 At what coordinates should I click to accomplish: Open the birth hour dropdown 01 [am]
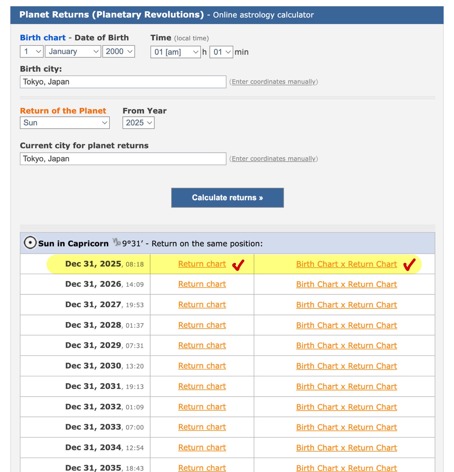(176, 52)
